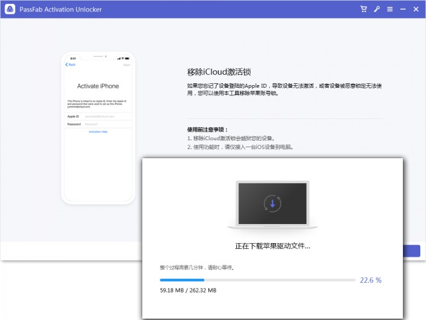Image resolution: width=426 pixels, height=320 pixels.
Task: Close the PassFab Activation Unlocker window
Action: pyautogui.click(x=416, y=9)
